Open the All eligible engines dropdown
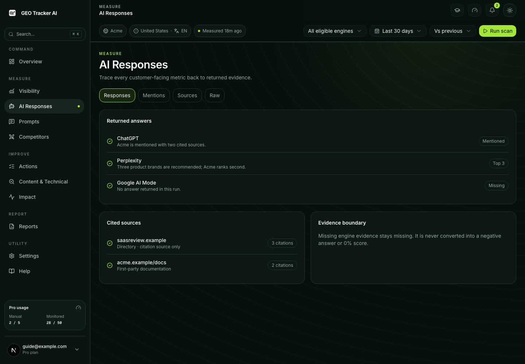This screenshot has height=364, width=525. [x=335, y=31]
